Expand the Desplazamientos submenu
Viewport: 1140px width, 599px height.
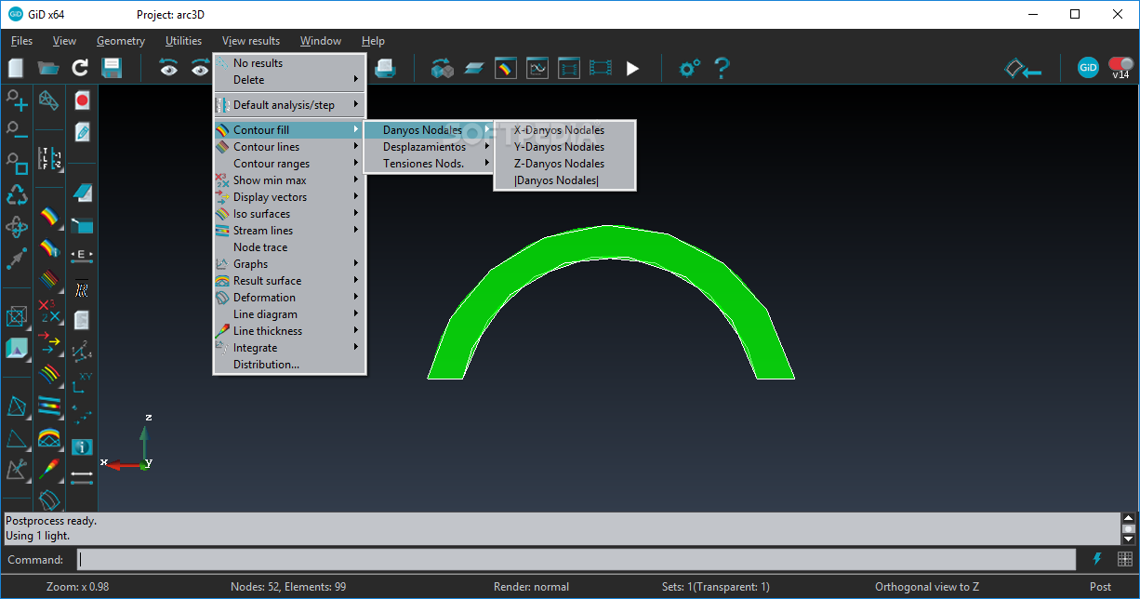pyautogui.click(x=429, y=147)
